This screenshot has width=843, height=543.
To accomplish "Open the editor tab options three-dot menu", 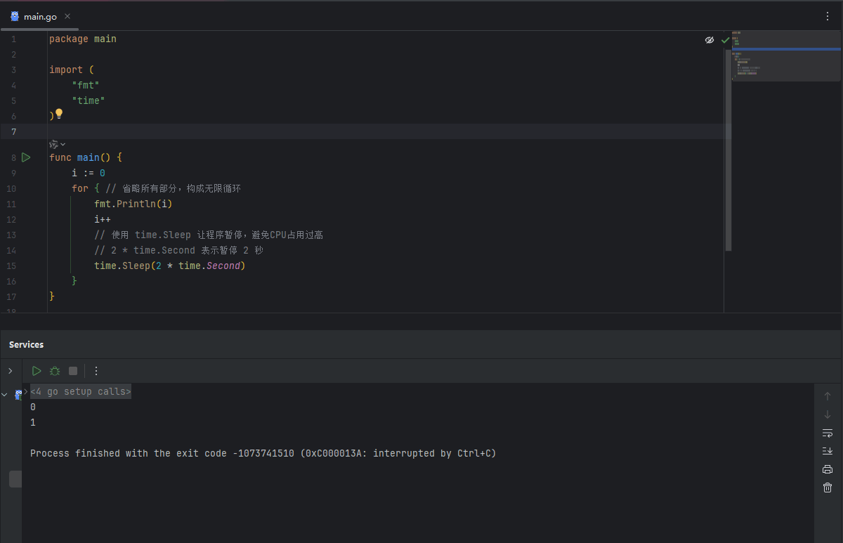I will pyautogui.click(x=828, y=16).
